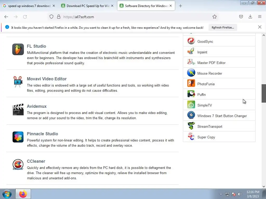Open the Firefox application menu
The width and height of the screenshot is (266, 199).
click(260, 17)
